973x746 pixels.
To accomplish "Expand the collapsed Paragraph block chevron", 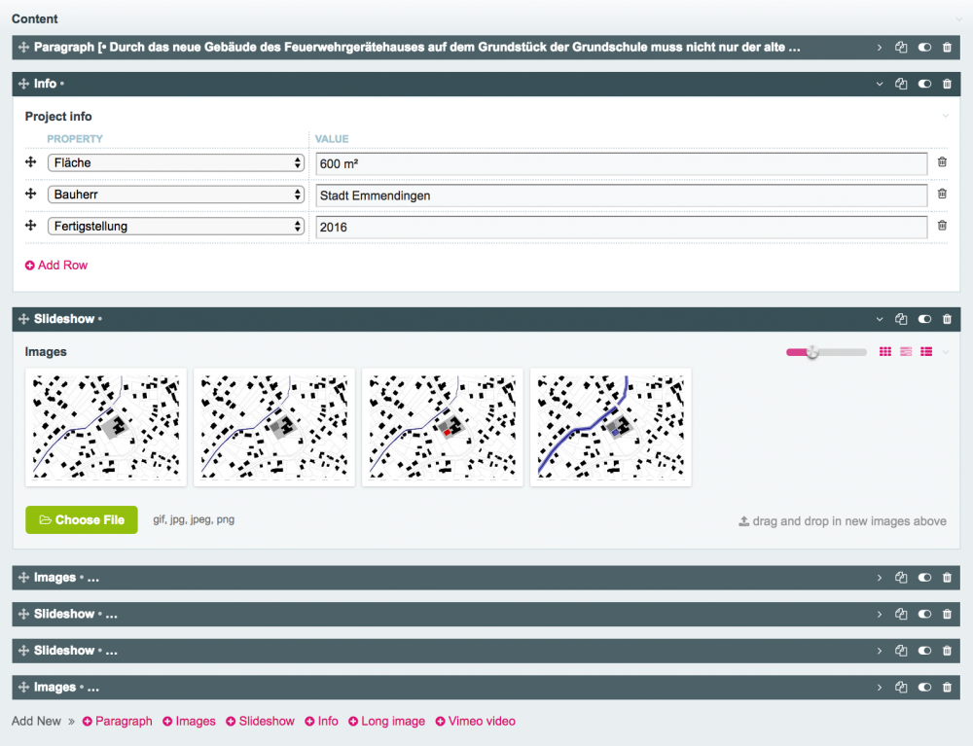I will (880, 47).
